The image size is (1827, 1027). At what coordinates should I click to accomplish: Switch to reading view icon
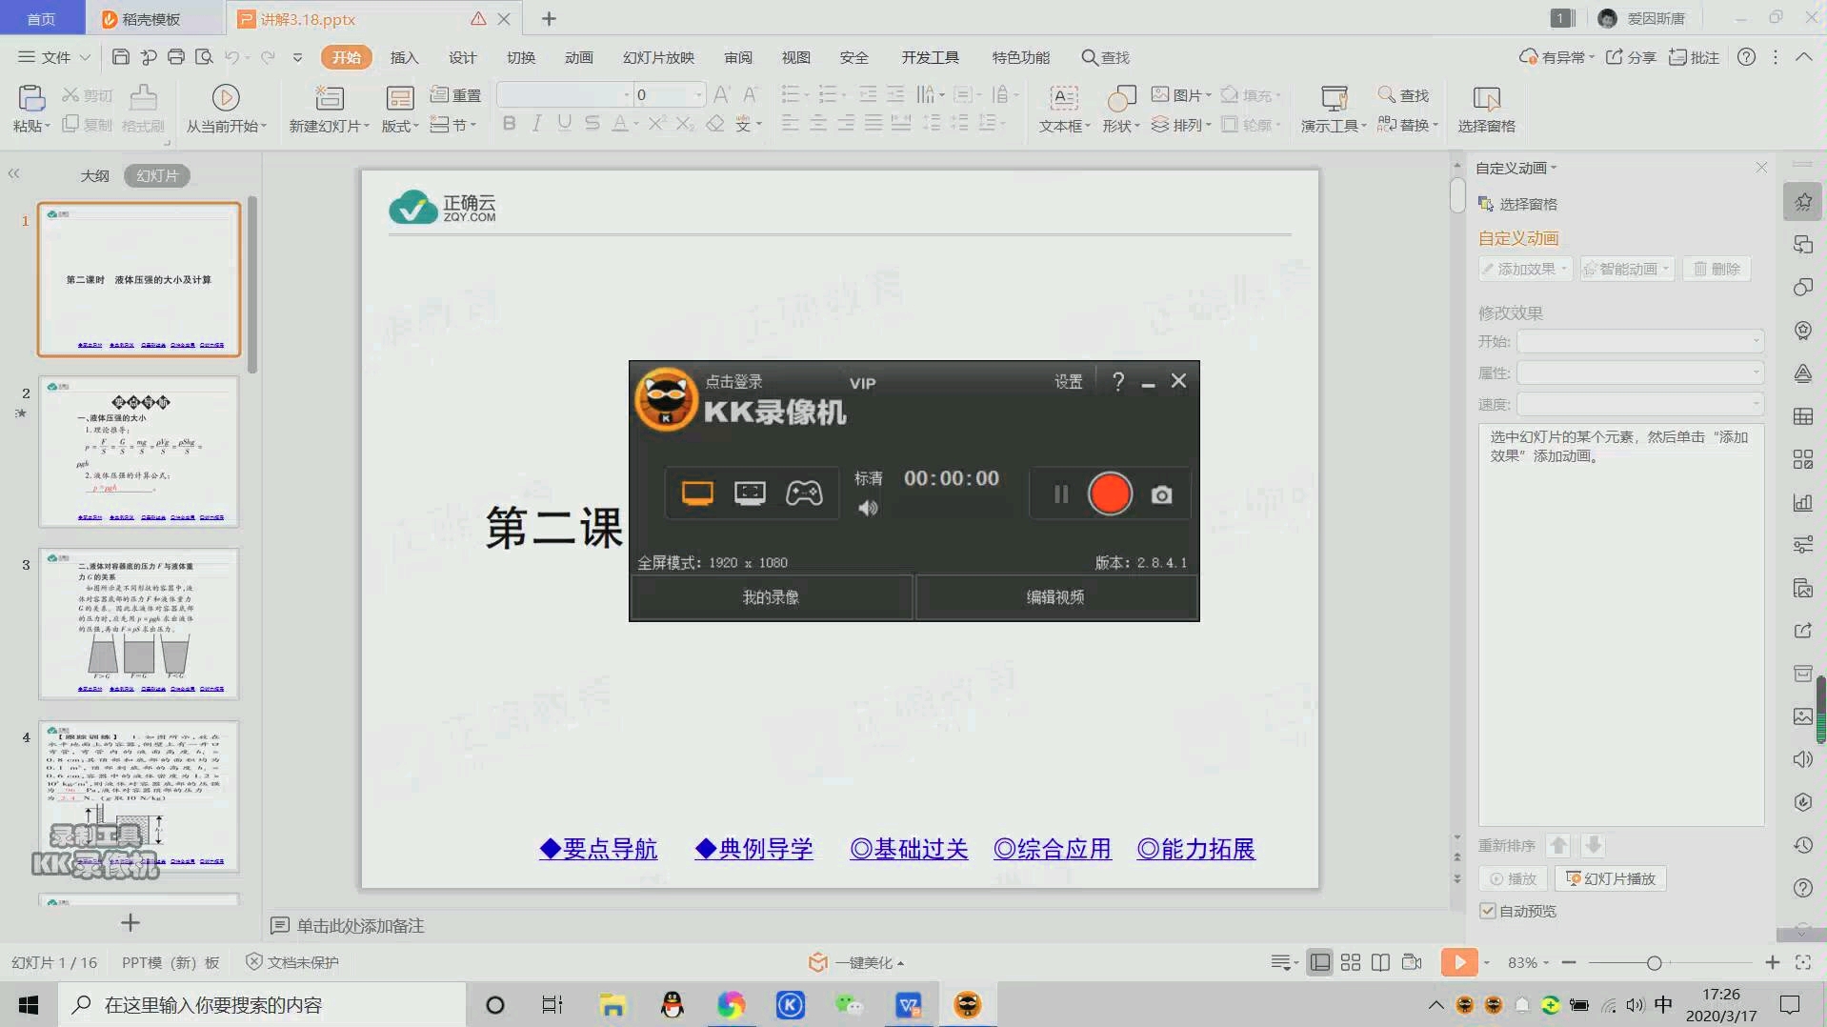tap(1380, 962)
